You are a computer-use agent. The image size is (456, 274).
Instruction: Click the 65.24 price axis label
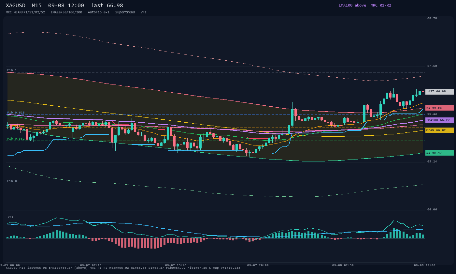click(x=432, y=161)
